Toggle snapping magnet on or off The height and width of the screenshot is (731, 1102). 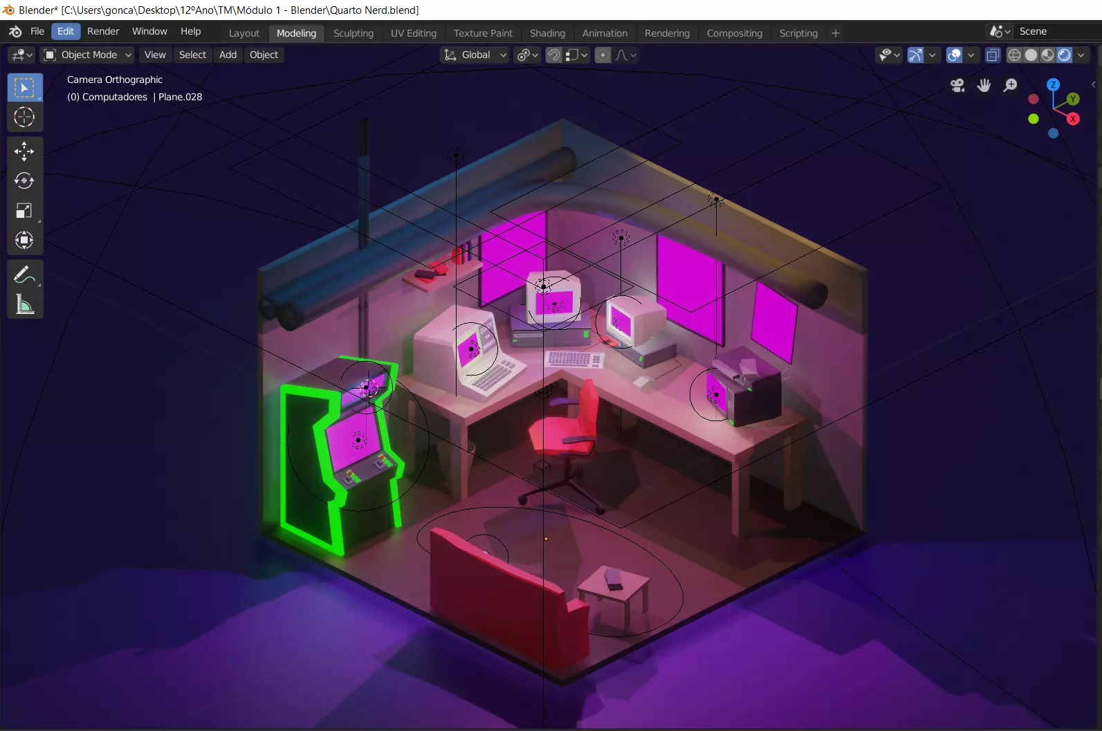point(553,55)
